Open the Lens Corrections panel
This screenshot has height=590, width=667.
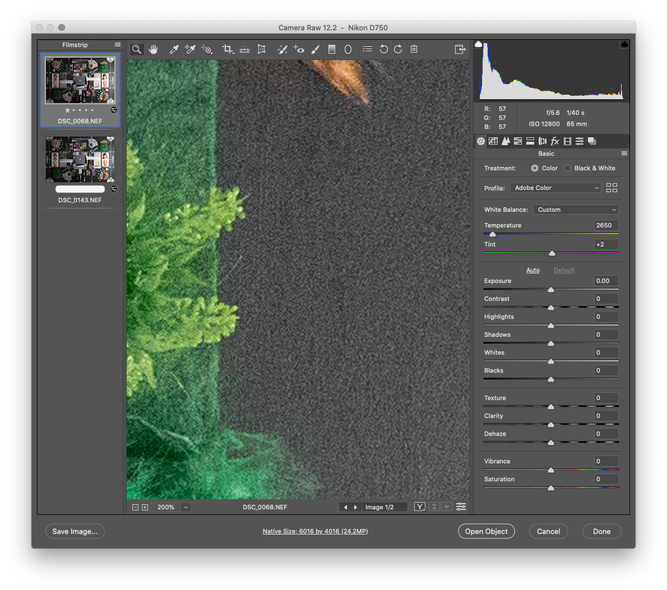tap(542, 141)
